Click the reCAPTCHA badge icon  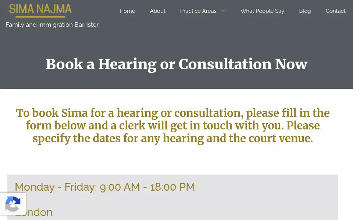[x=13, y=204]
